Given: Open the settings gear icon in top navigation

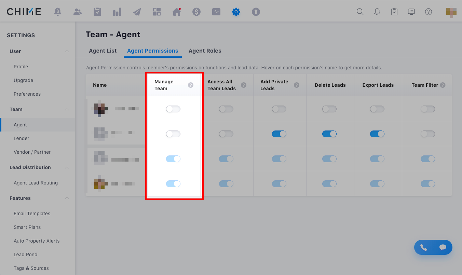Looking at the screenshot, I should [236, 12].
